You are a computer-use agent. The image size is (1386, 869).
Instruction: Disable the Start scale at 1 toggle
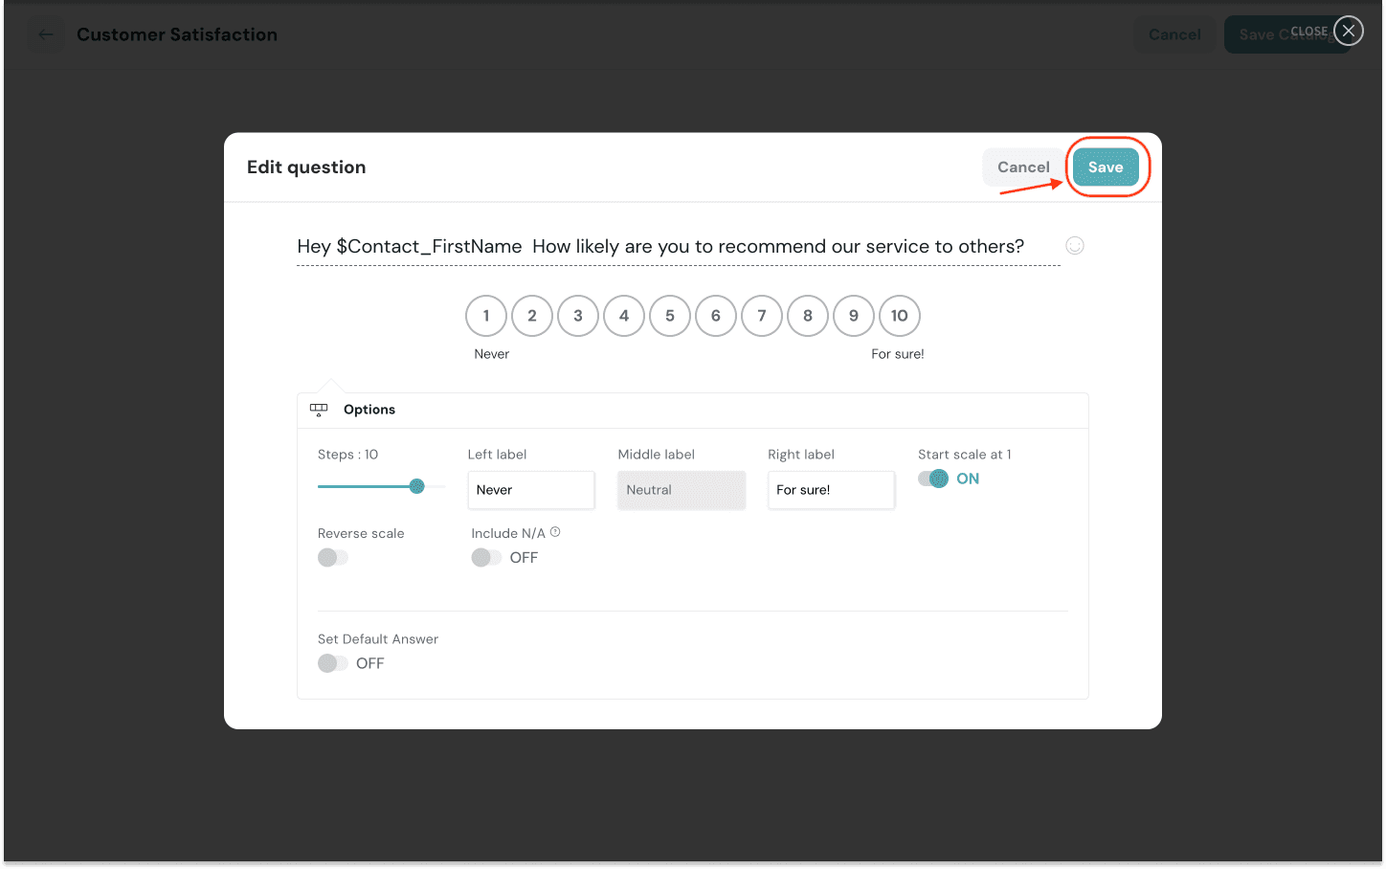933,479
